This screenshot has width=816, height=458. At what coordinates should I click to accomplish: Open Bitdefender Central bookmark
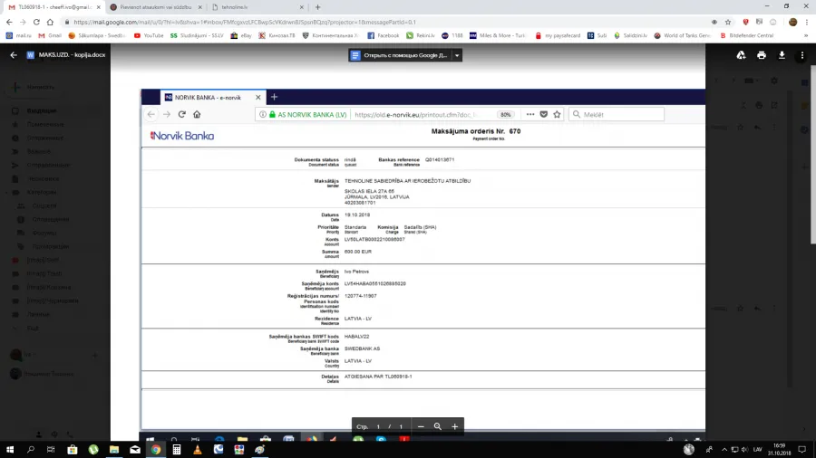coord(746,36)
